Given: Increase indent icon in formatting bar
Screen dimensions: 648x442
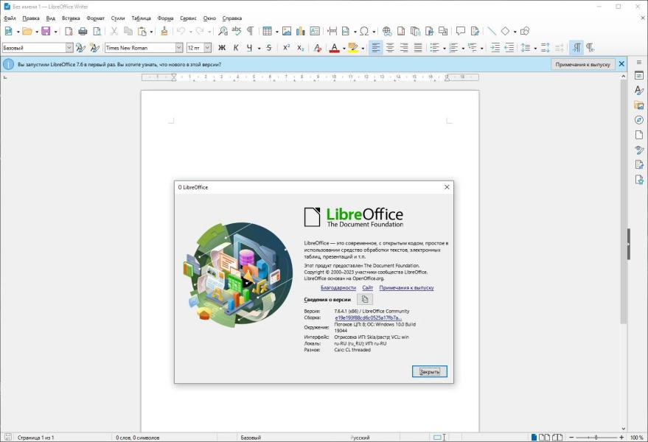Looking at the screenshot, I should 495,48.
